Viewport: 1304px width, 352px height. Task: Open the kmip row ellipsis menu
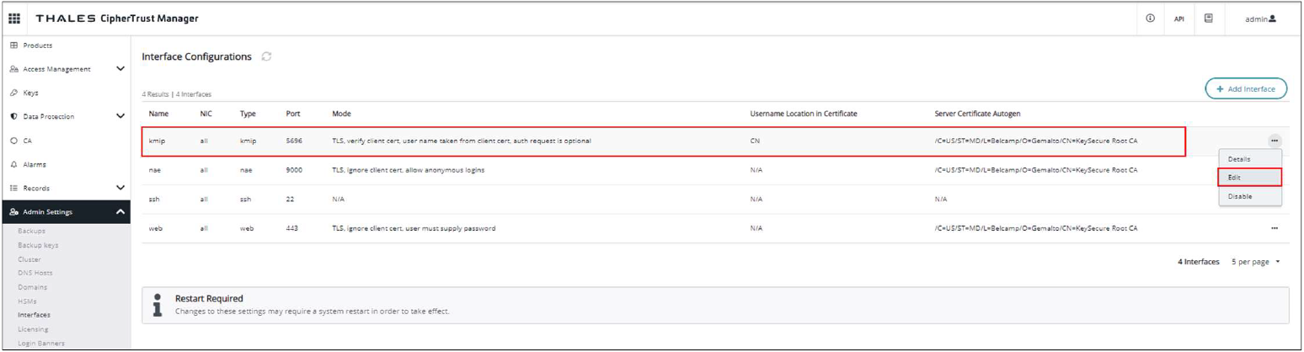click(1275, 141)
